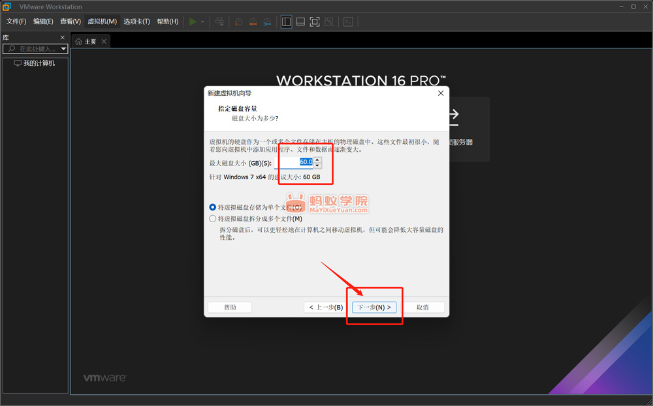
Task: Click the take snapshot clock icon
Action: pos(238,22)
